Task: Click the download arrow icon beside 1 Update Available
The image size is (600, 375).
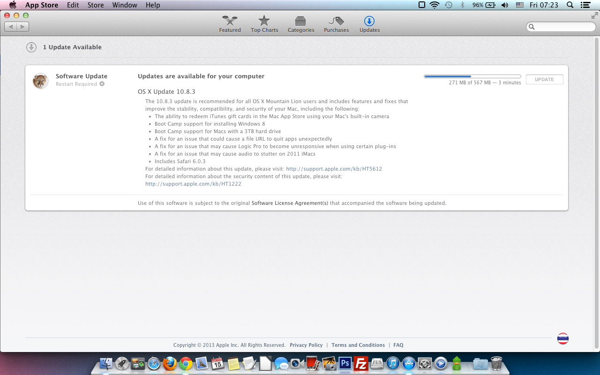Action: click(x=31, y=47)
